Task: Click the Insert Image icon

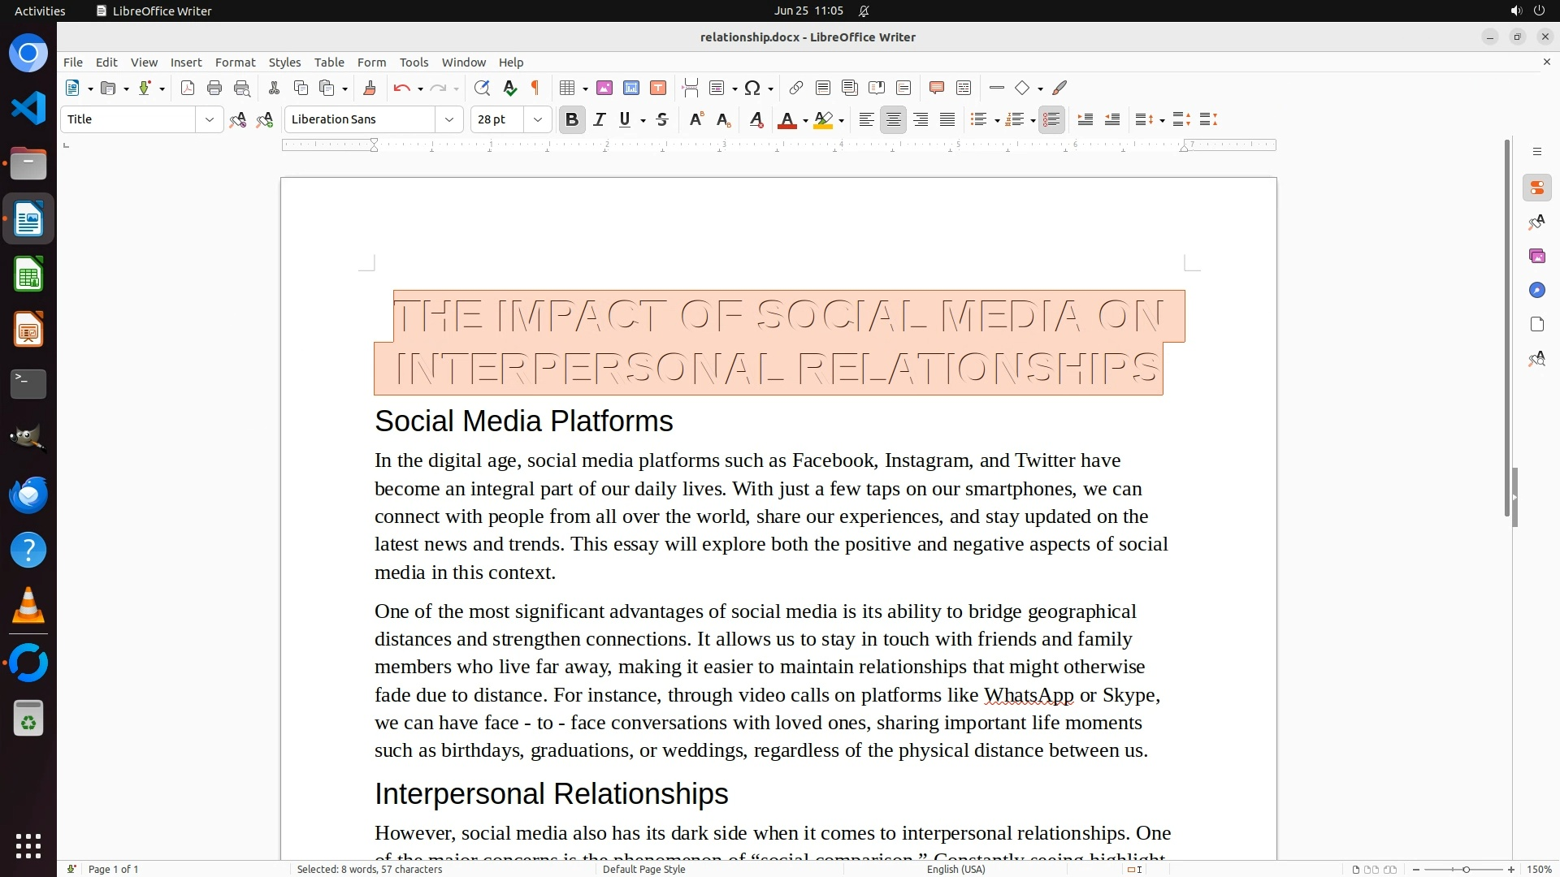Action: (x=604, y=89)
